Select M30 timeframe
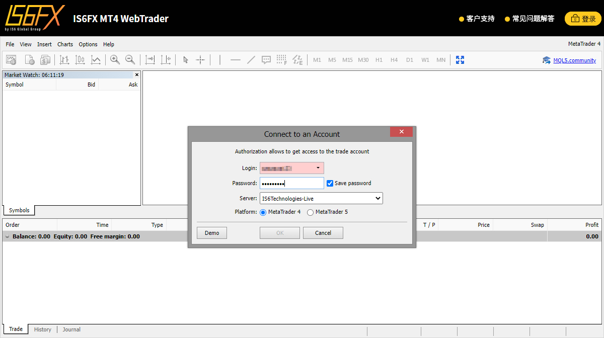This screenshot has height=338, width=604. pos(363,60)
